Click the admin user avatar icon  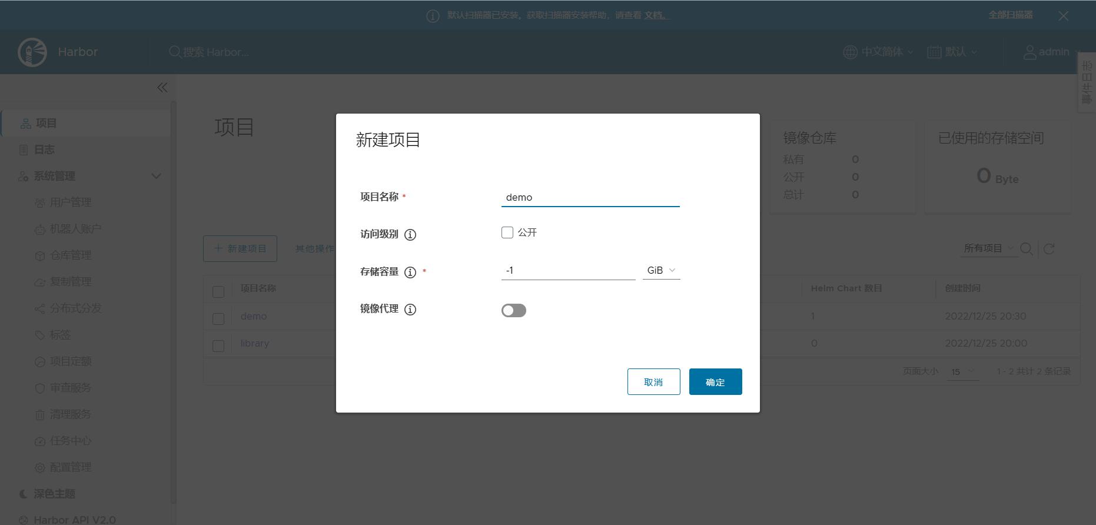coord(1029,52)
